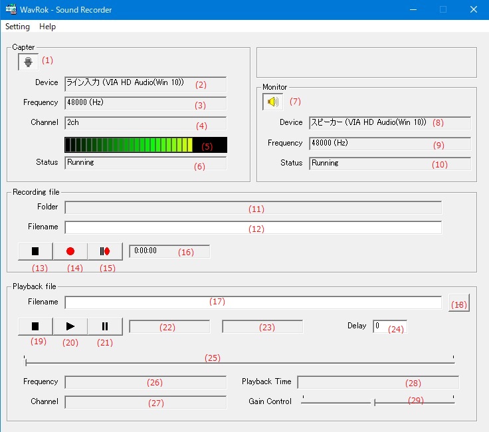
Task: Adjust the Gain Control slider
Action: (378, 402)
